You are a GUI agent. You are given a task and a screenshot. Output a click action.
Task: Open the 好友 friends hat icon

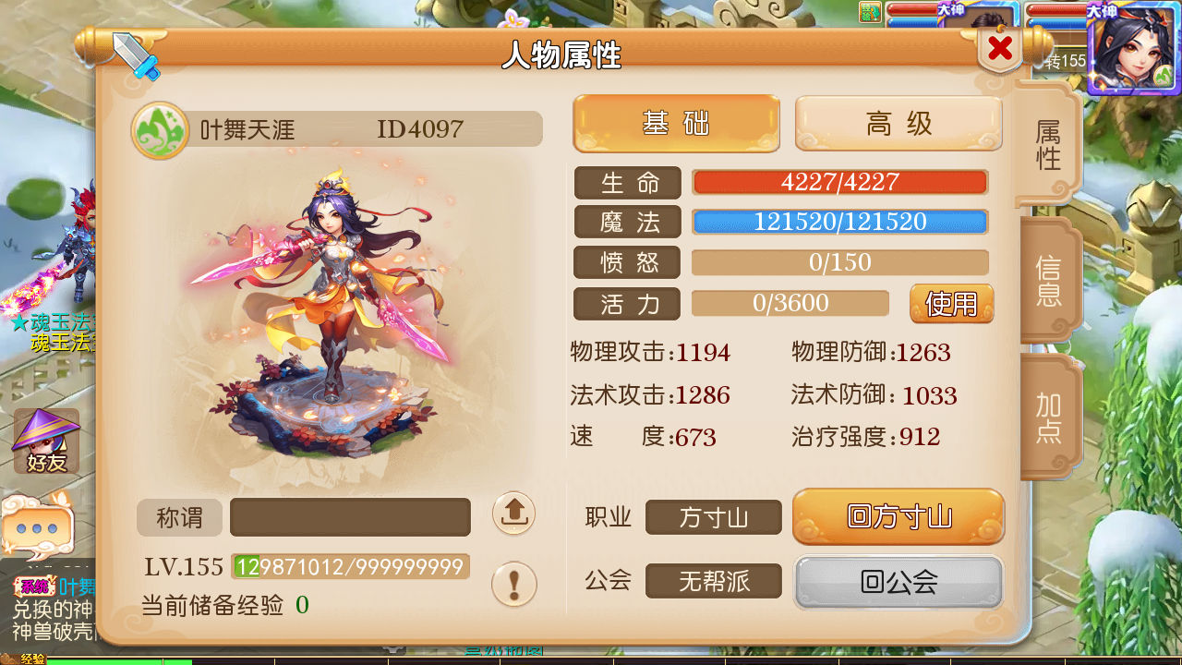[x=46, y=441]
